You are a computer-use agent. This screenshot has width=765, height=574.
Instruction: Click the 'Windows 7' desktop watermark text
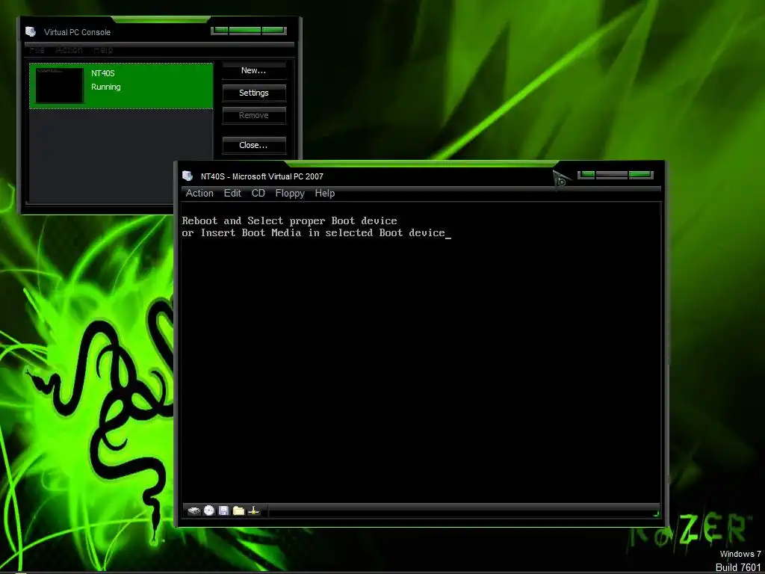pos(740,554)
